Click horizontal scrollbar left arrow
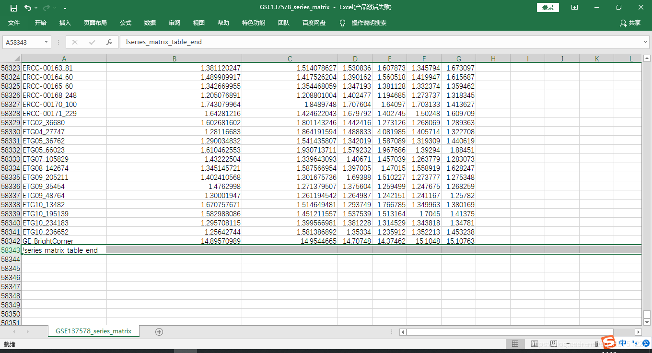 (403, 332)
